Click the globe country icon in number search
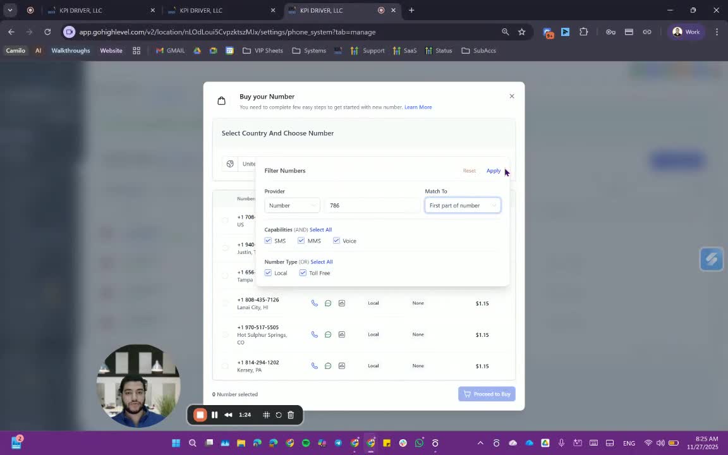 (230, 164)
